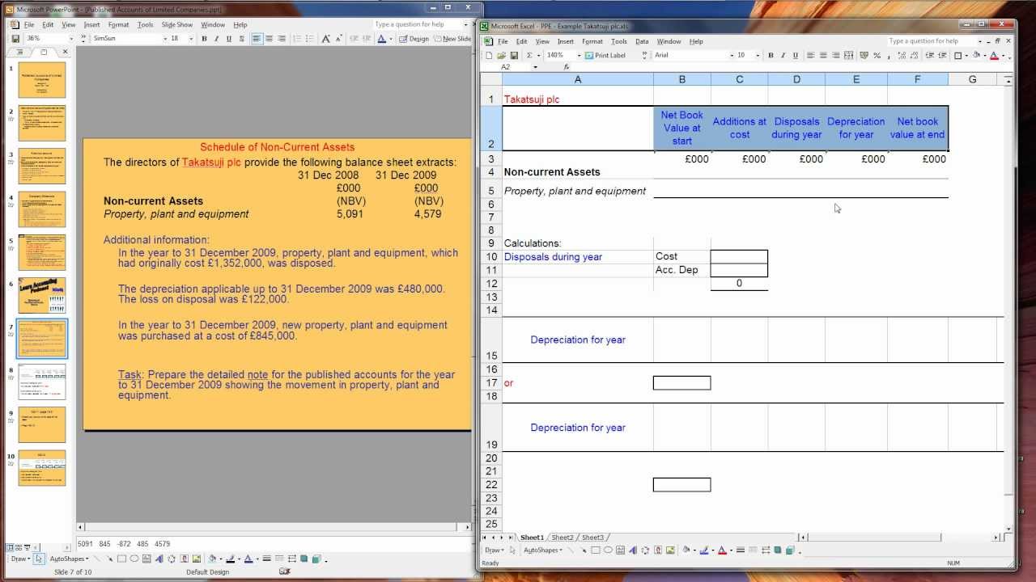Screen dimensions: 1036x582
Task: Click numbered list icon in PowerPoint
Action: click(x=296, y=38)
